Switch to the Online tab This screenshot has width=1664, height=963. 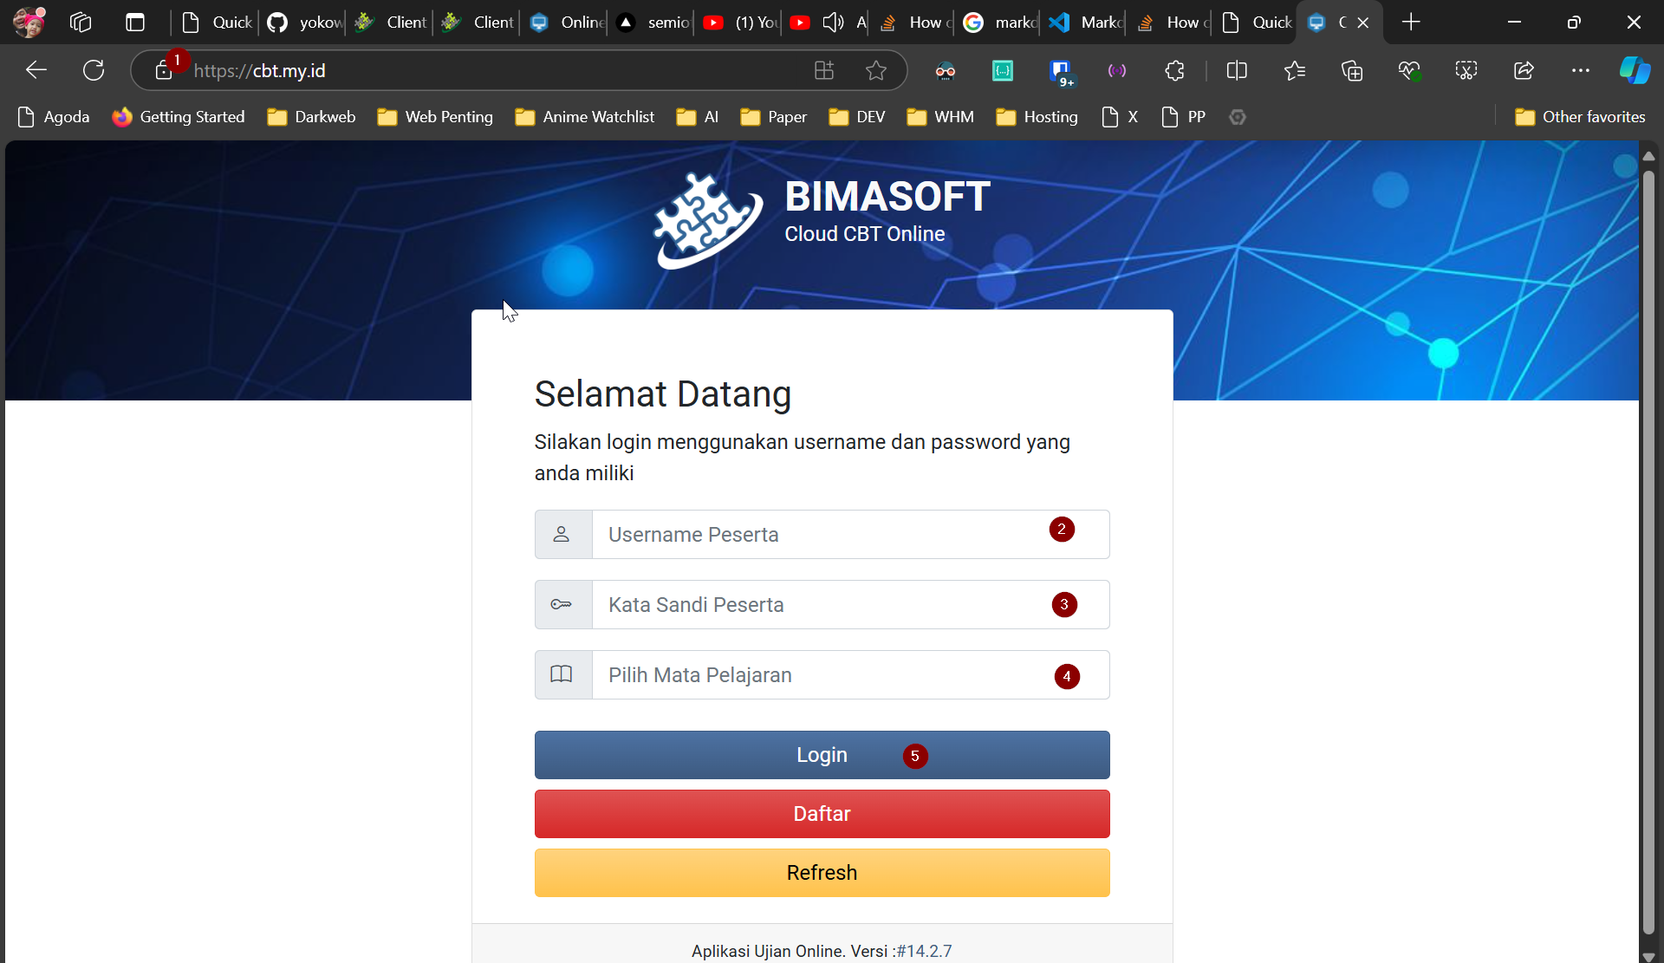pos(564,23)
